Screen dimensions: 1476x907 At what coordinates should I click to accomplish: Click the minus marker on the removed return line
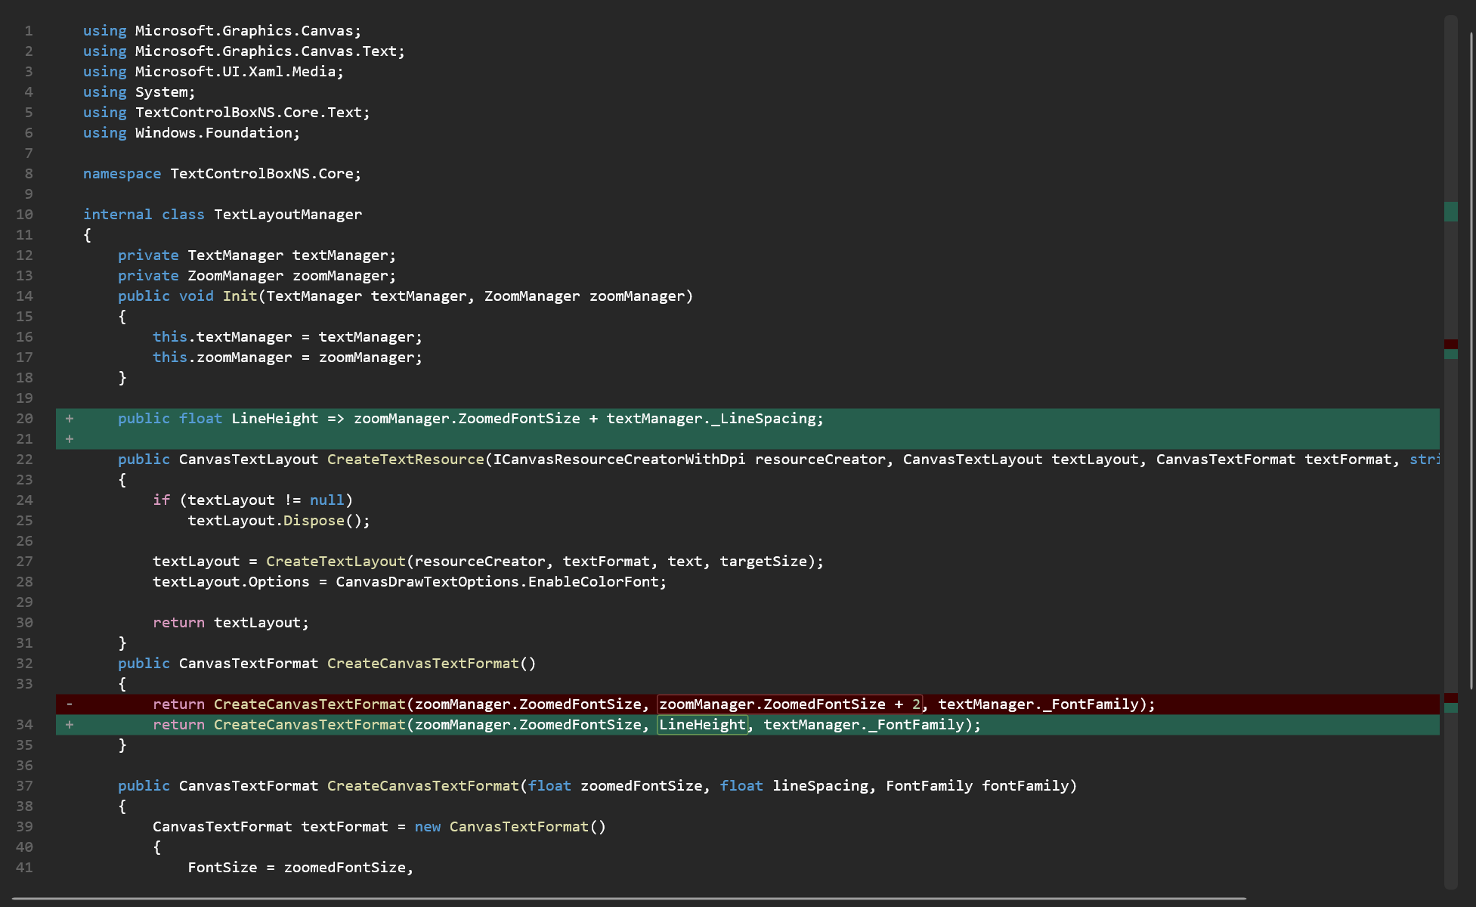[x=70, y=704]
